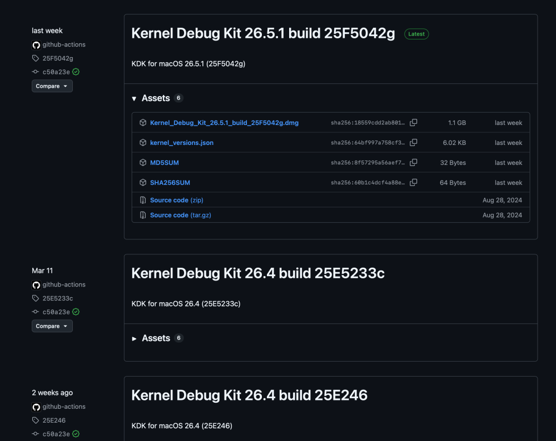Image resolution: width=556 pixels, height=441 pixels.
Task: Copy sha256 hash for SHA256SUM asset
Action: pos(413,182)
